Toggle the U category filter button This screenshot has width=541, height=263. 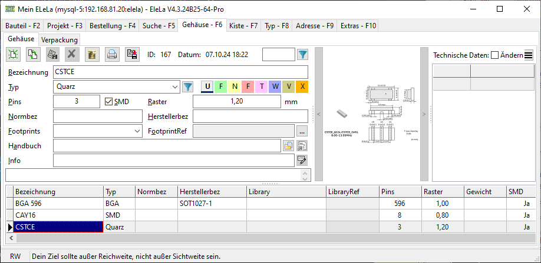(207, 87)
